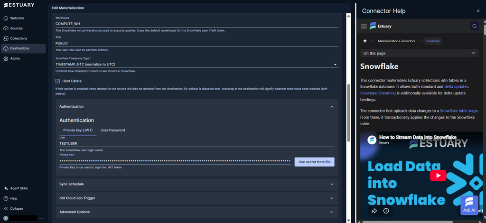Collapse the sidebar with chevron icon
486x223 pixels.
click(6, 209)
